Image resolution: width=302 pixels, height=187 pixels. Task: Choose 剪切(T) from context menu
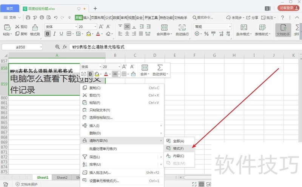pos(122,95)
